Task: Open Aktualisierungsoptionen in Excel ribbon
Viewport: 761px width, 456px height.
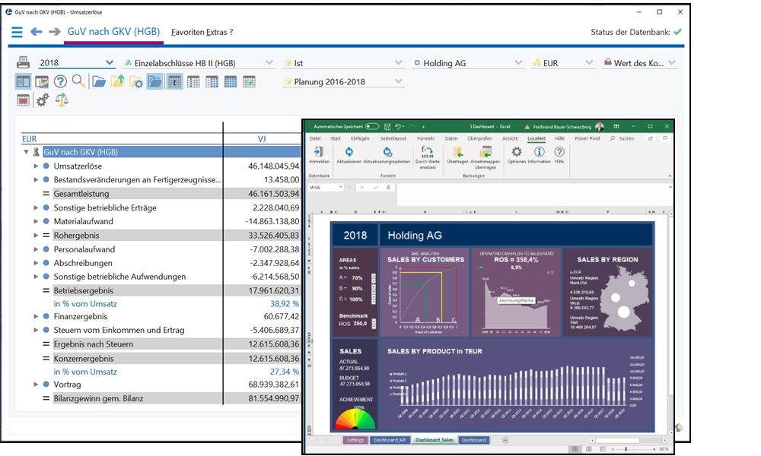Action: 387,155
